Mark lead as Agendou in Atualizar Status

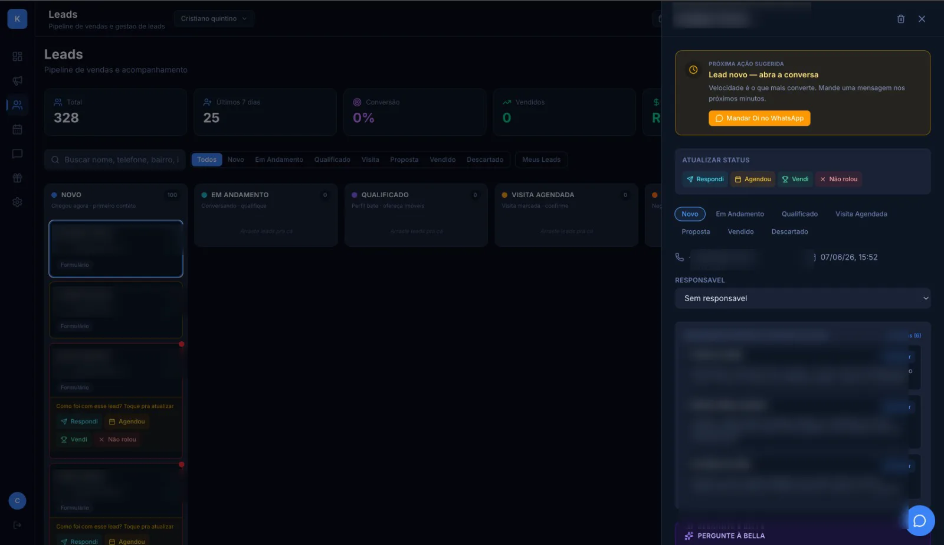[x=753, y=179]
